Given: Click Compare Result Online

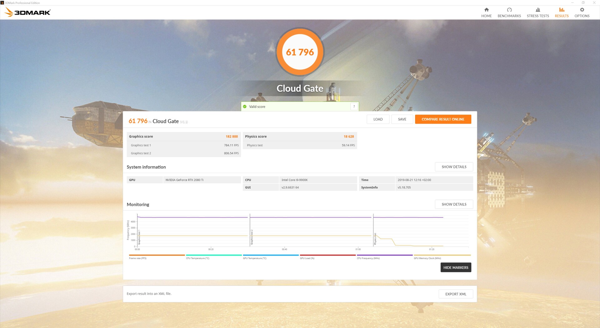Looking at the screenshot, I should [443, 119].
